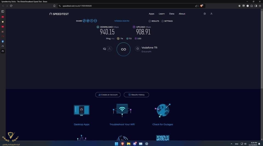Open the Learn navigation menu
This screenshot has height=146, width=263.
[x=162, y=14]
